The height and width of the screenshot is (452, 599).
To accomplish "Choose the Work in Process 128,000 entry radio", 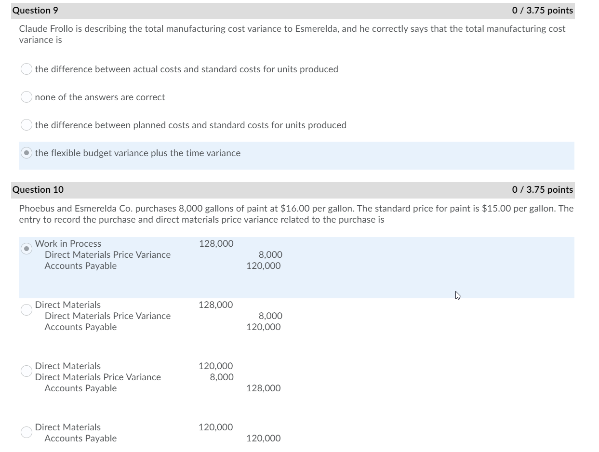I will [x=27, y=248].
